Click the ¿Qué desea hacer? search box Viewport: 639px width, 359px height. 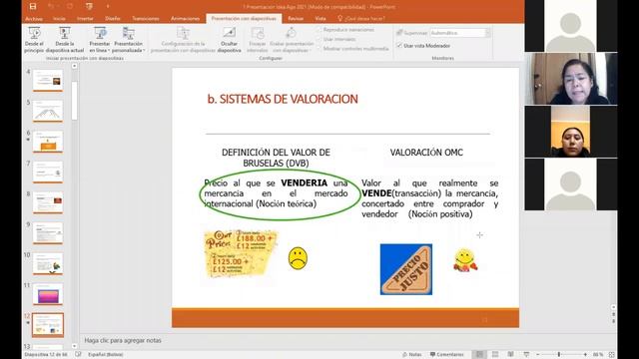[361, 18]
